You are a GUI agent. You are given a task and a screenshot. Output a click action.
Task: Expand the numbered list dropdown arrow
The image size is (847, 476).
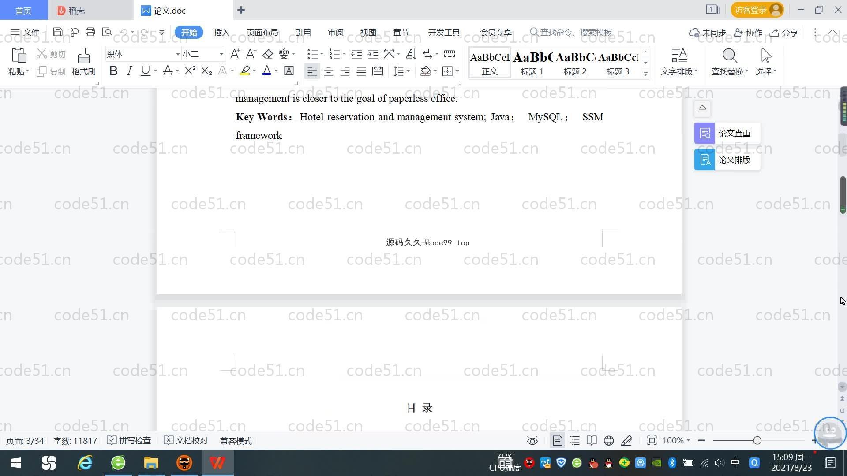[344, 54]
